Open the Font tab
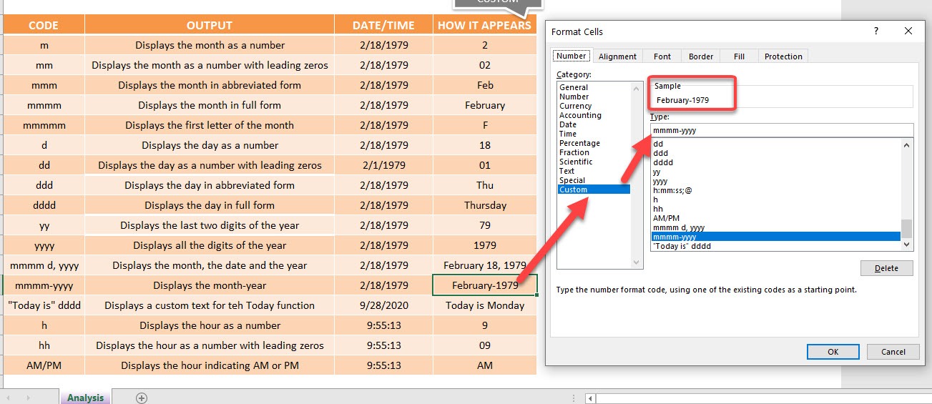932x404 pixels. tap(662, 56)
